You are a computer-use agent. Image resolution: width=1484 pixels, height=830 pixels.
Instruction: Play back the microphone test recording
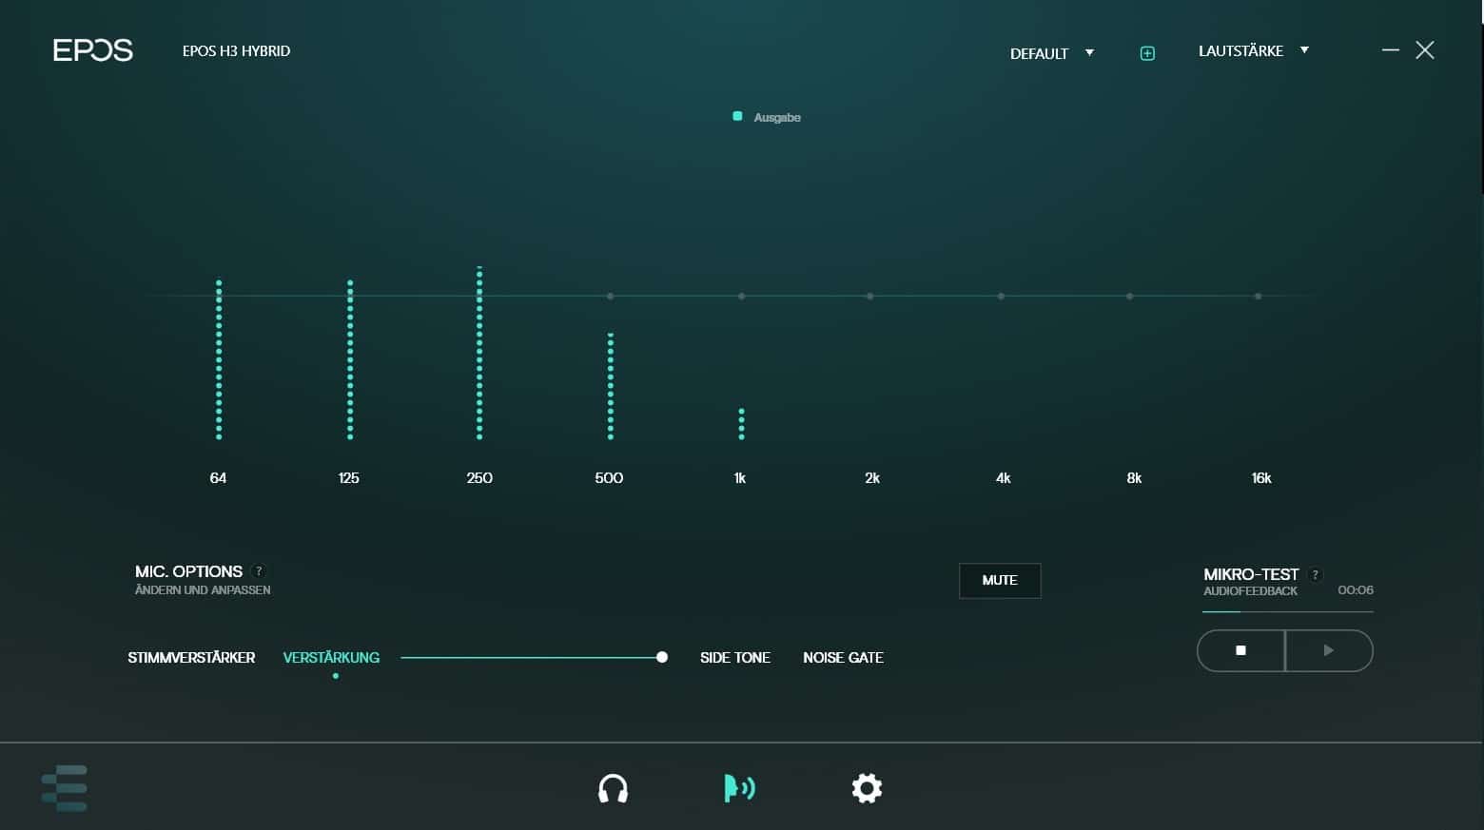(1329, 650)
